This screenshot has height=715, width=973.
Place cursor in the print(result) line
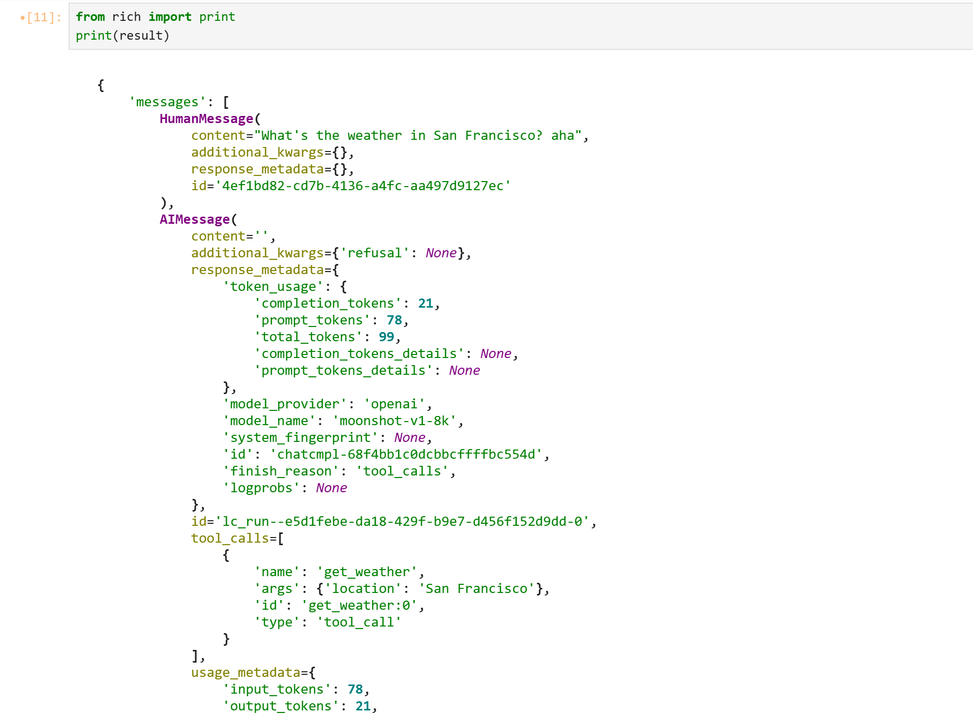(x=122, y=36)
